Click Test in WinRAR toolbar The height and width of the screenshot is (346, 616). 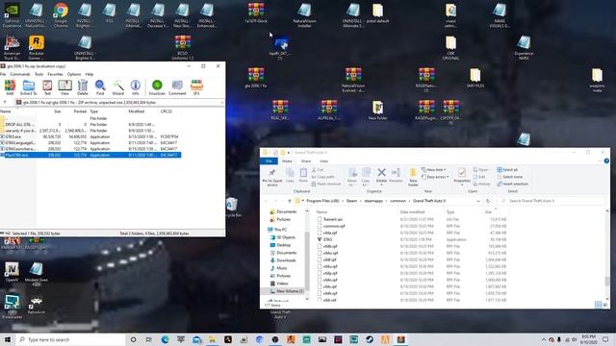pos(47,87)
